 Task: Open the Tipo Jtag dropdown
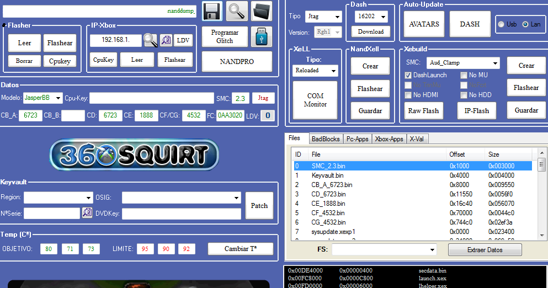click(x=323, y=17)
